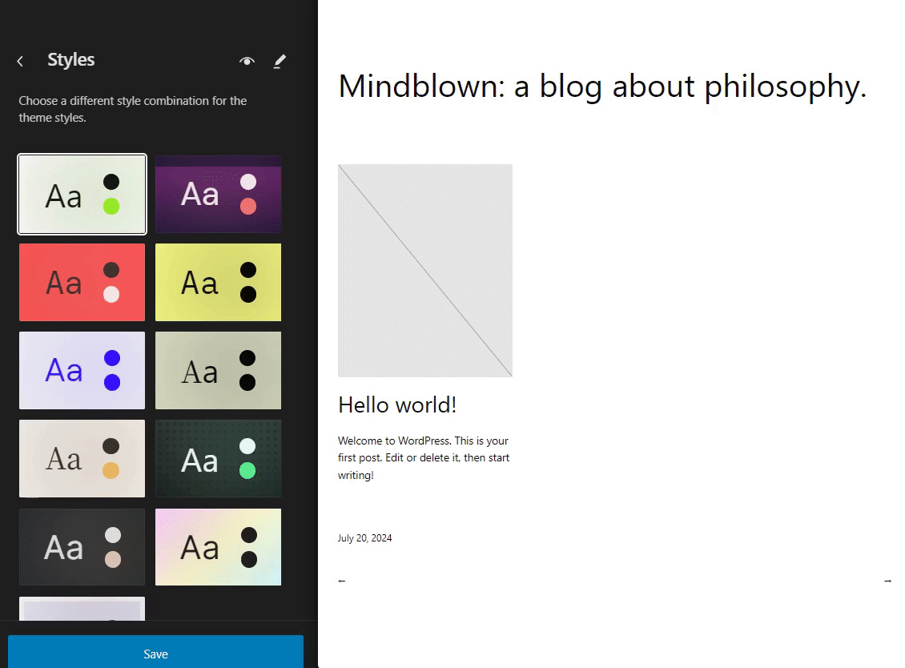Pick the charcoal dark style variation

(82, 547)
